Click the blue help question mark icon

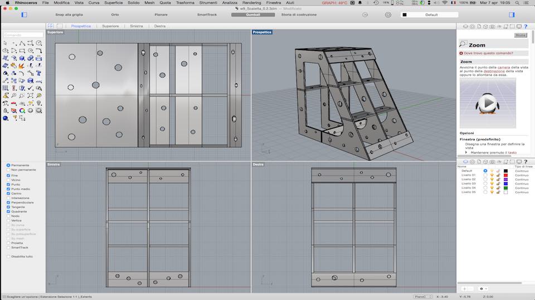pyautogui.click(x=526, y=26)
